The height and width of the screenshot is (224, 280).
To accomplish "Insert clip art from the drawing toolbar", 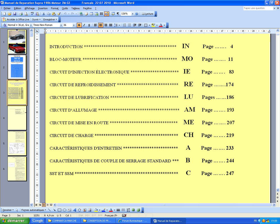I will 85,210.
